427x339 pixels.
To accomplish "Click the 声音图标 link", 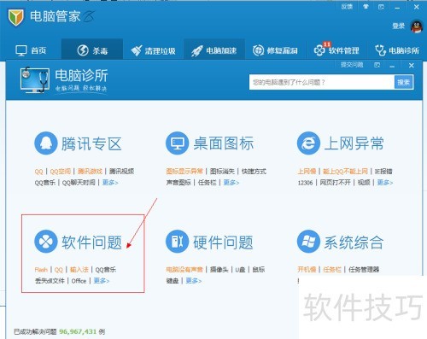I will click(178, 183).
